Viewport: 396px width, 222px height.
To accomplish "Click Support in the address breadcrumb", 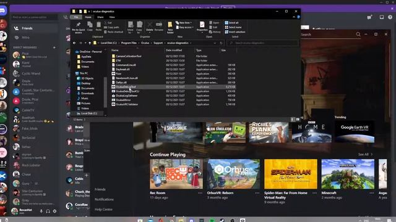I will (158, 43).
